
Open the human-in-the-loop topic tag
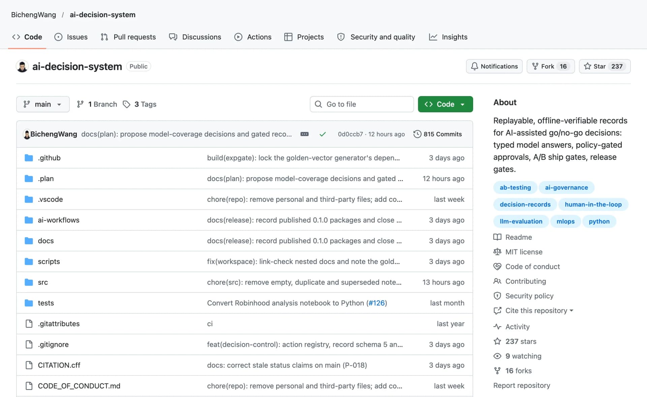(x=593, y=205)
